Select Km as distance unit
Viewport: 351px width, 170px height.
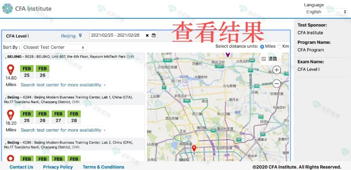click(x=280, y=47)
